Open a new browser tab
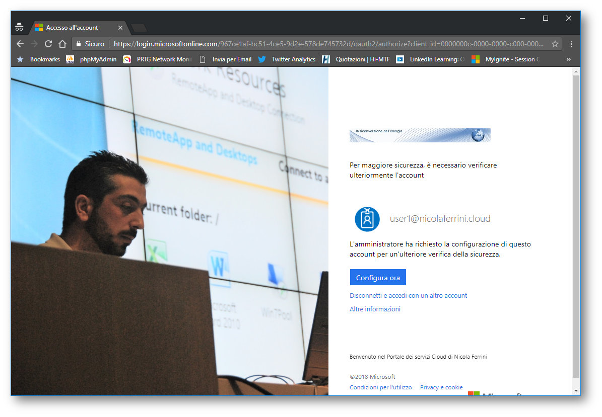This screenshot has height=417, width=602. [139, 28]
